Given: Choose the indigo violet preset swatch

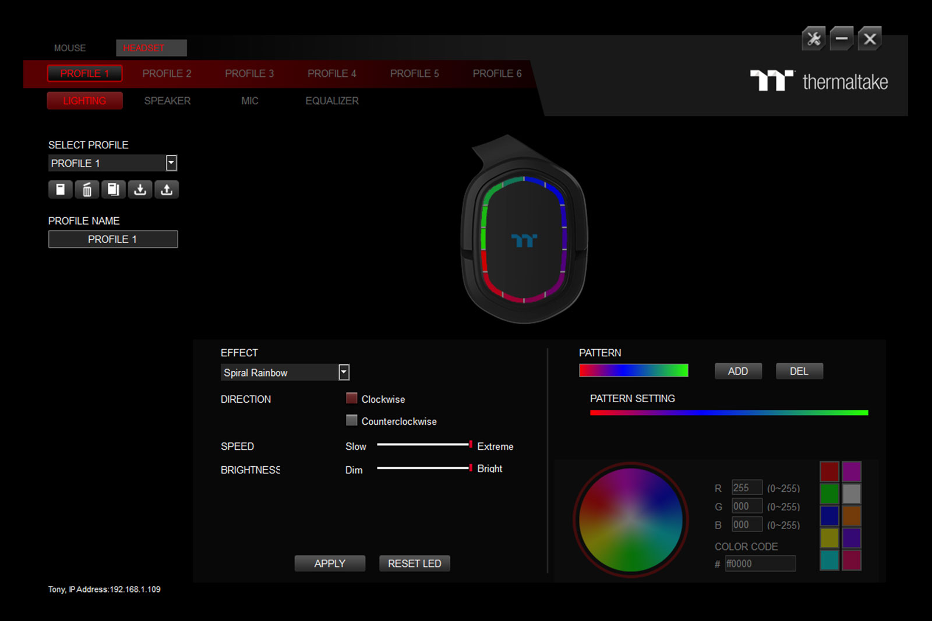Looking at the screenshot, I should (852, 538).
